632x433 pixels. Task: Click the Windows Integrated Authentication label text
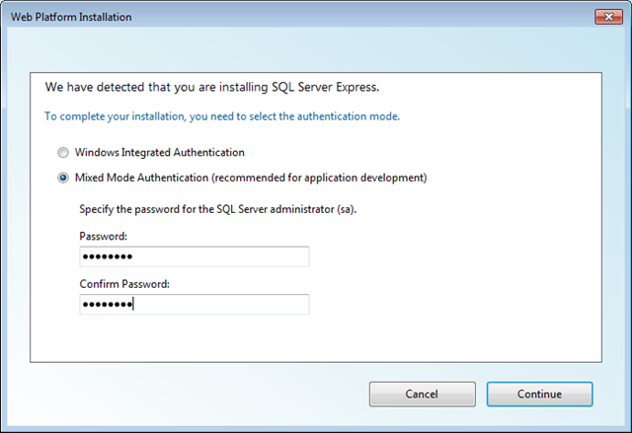[160, 153]
